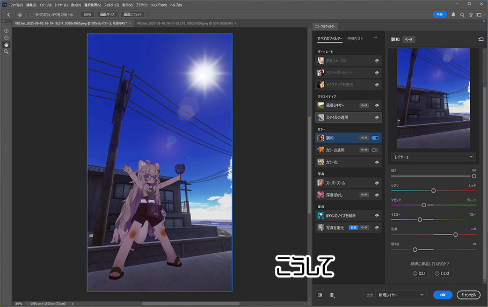The height and width of the screenshot is (307, 488).
Task: Click the 彩度 saturation slider handle
Action: pos(455,235)
